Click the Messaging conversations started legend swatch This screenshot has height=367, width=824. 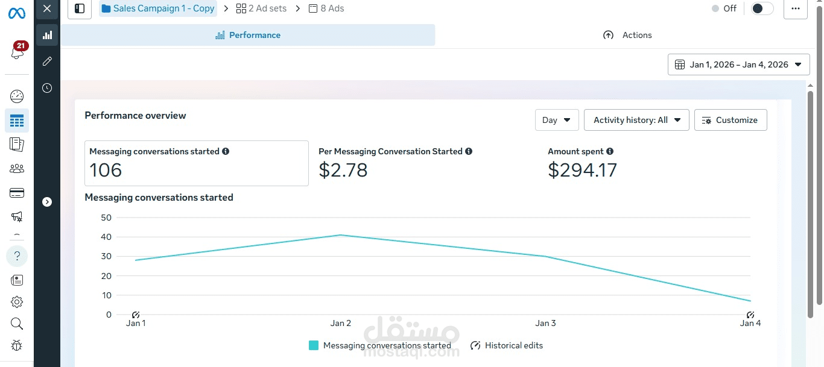pos(314,345)
